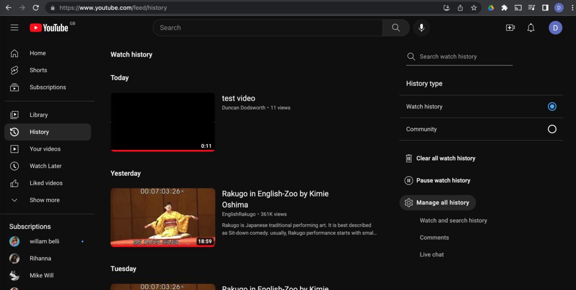The height and width of the screenshot is (290, 576).
Task: Open the Mike Will subscription channel
Action: (48, 276)
